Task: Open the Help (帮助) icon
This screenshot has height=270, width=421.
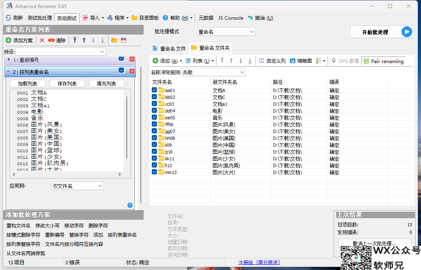Action: click(165, 18)
